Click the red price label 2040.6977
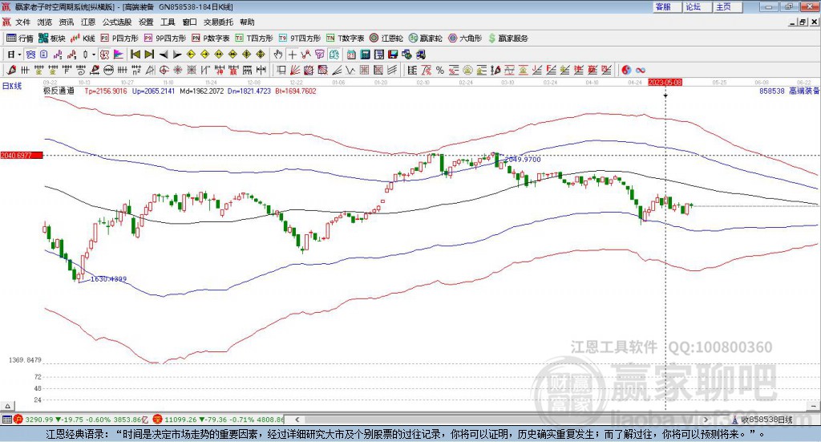 point(22,156)
